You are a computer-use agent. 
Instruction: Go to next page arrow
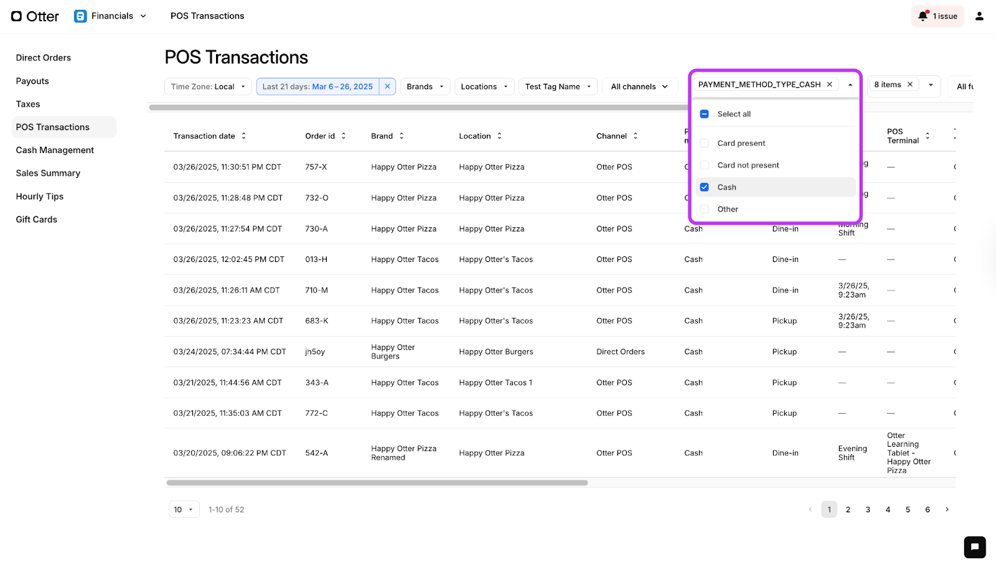[x=947, y=510]
